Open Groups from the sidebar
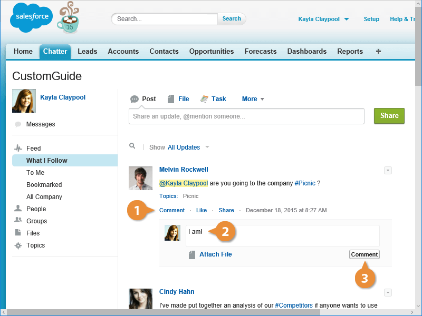This screenshot has height=316, width=422. pyautogui.click(x=36, y=221)
